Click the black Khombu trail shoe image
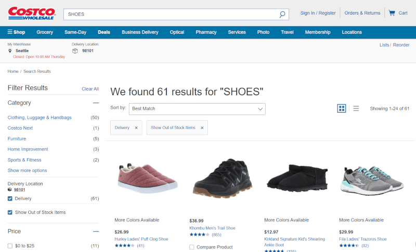Image resolution: width=416 pixels, height=252 pixels. [223, 179]
